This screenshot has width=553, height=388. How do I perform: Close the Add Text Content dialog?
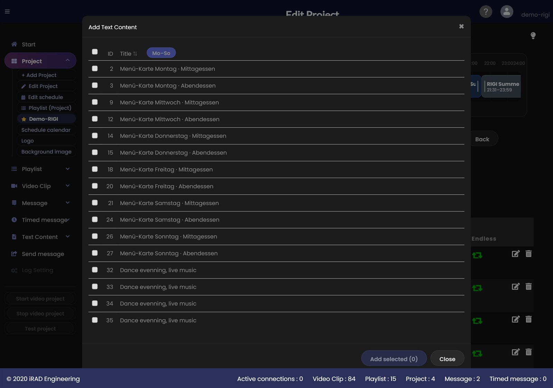point(461,26)
